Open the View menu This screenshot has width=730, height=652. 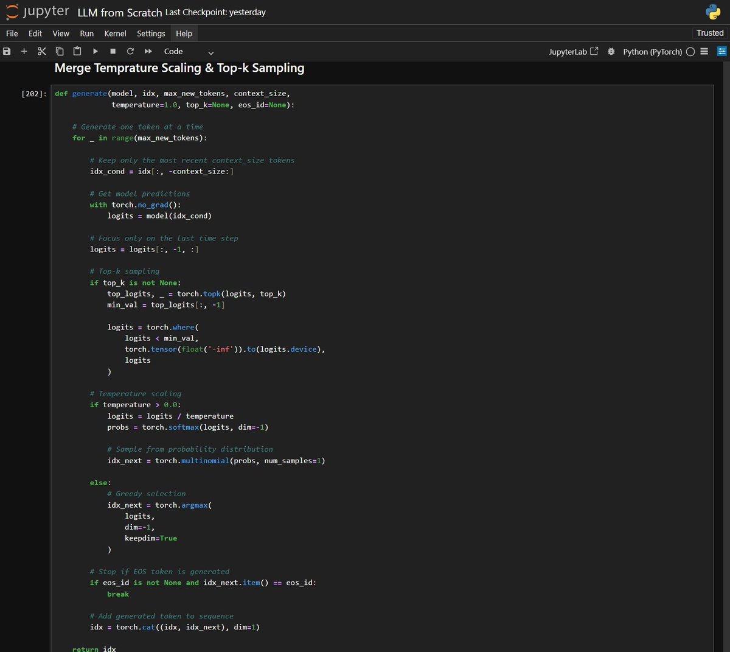61,33
